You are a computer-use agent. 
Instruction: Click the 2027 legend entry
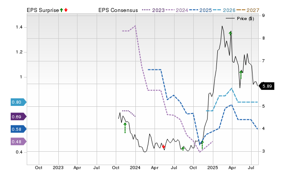(x=248, y=10)
